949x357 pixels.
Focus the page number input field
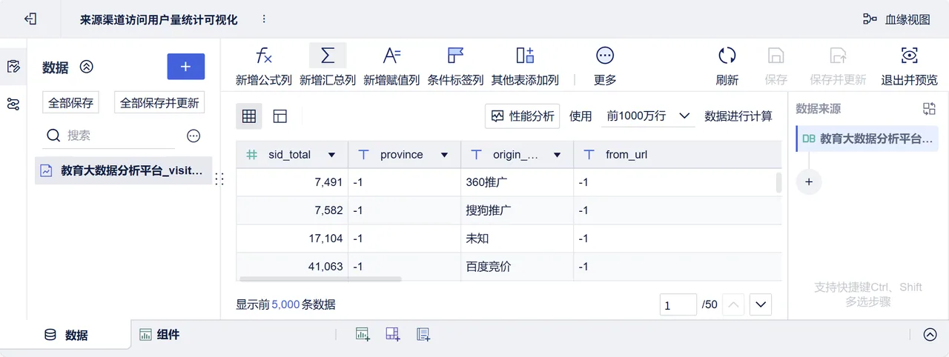(678, 304)
